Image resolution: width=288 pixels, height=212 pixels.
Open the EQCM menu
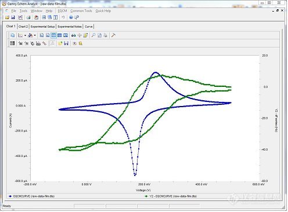coord(62,11)
